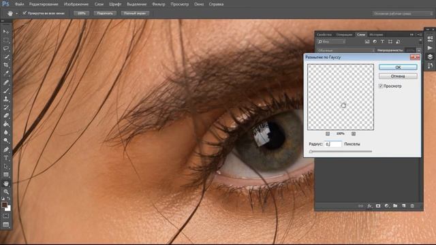Screen dimensions: 436x245
Task: Select the Rectangle shape tool
Action: tap(6, 174)
